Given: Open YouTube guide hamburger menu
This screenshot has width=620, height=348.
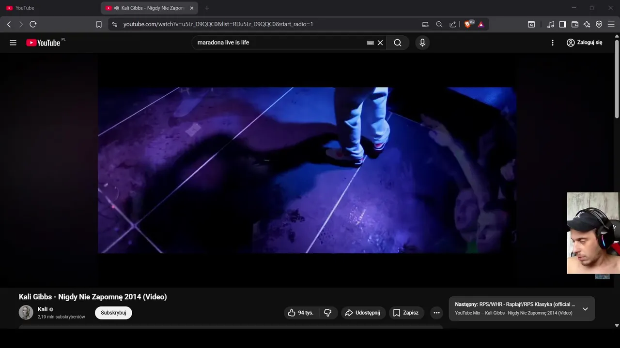Looking at the screenshot, I should pos(13,43).
